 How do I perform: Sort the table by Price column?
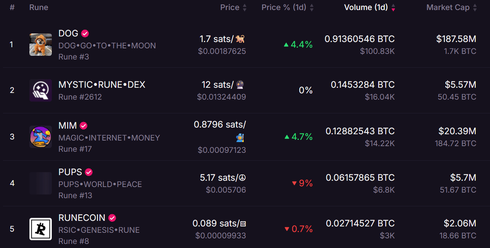click(233, 7)
